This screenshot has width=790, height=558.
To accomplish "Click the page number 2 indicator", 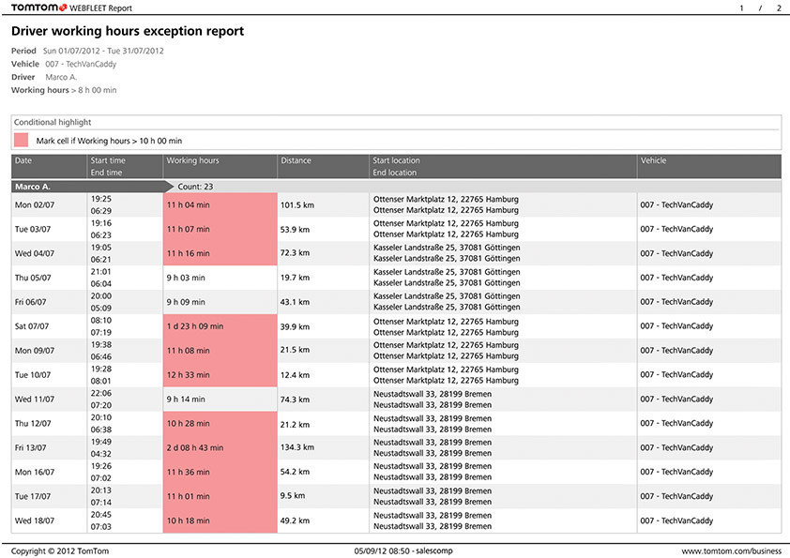I will [777, 8].
